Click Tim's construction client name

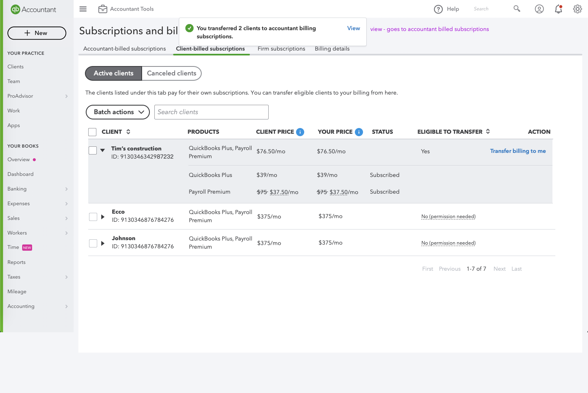(x=136, y=149)
